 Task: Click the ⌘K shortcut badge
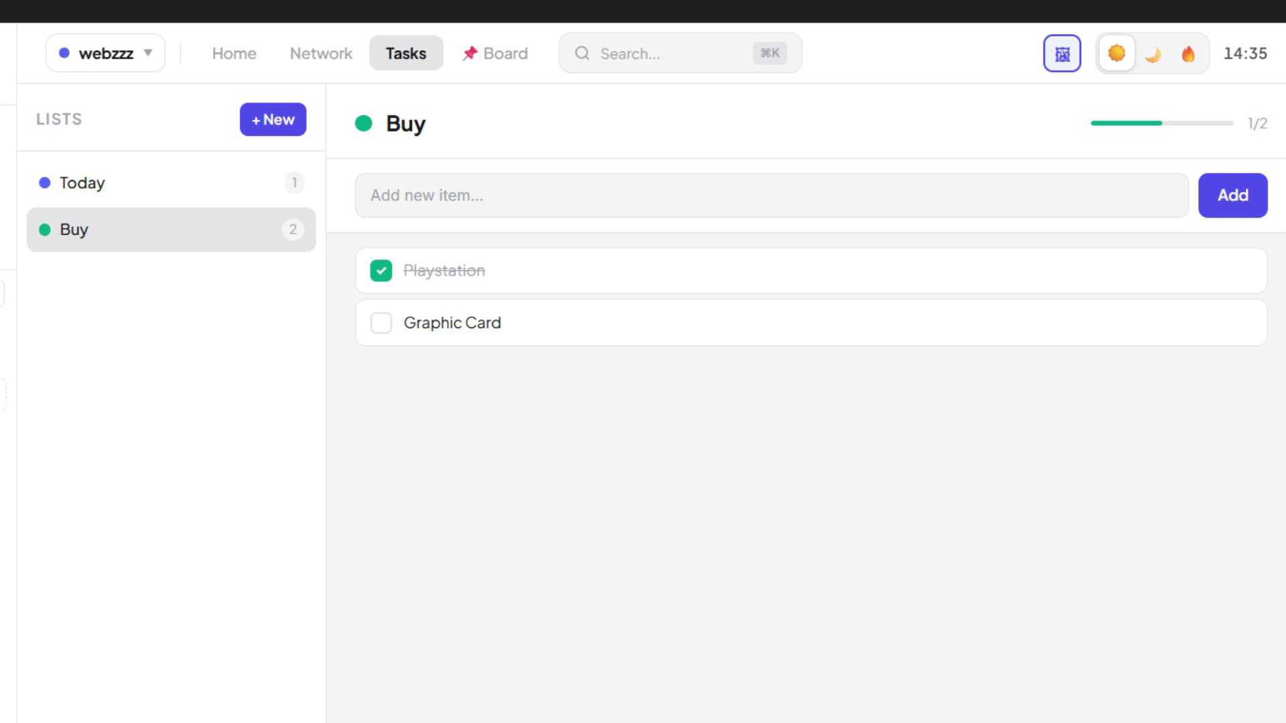tap(770, 53)
